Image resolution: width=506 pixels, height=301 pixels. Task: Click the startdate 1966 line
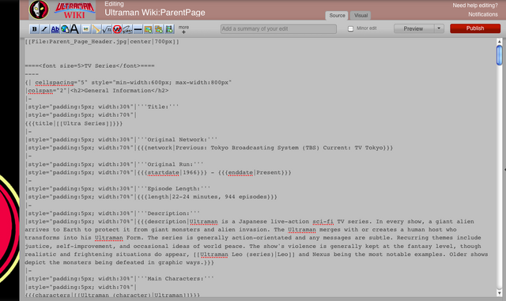[158, 172]
